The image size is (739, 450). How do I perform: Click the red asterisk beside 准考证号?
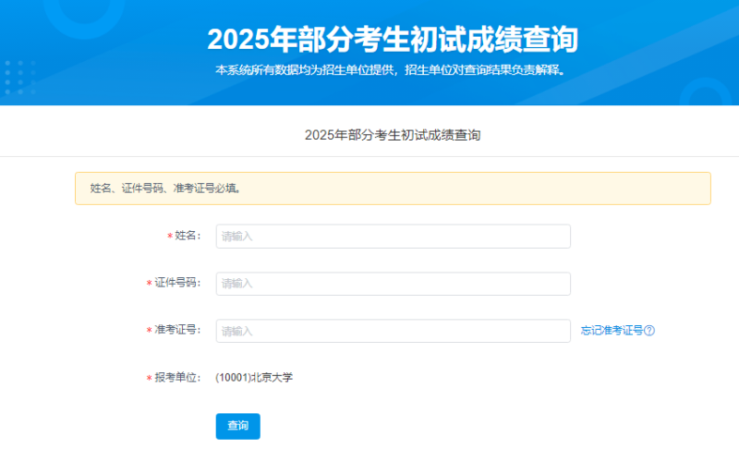(x=149, y=332)
